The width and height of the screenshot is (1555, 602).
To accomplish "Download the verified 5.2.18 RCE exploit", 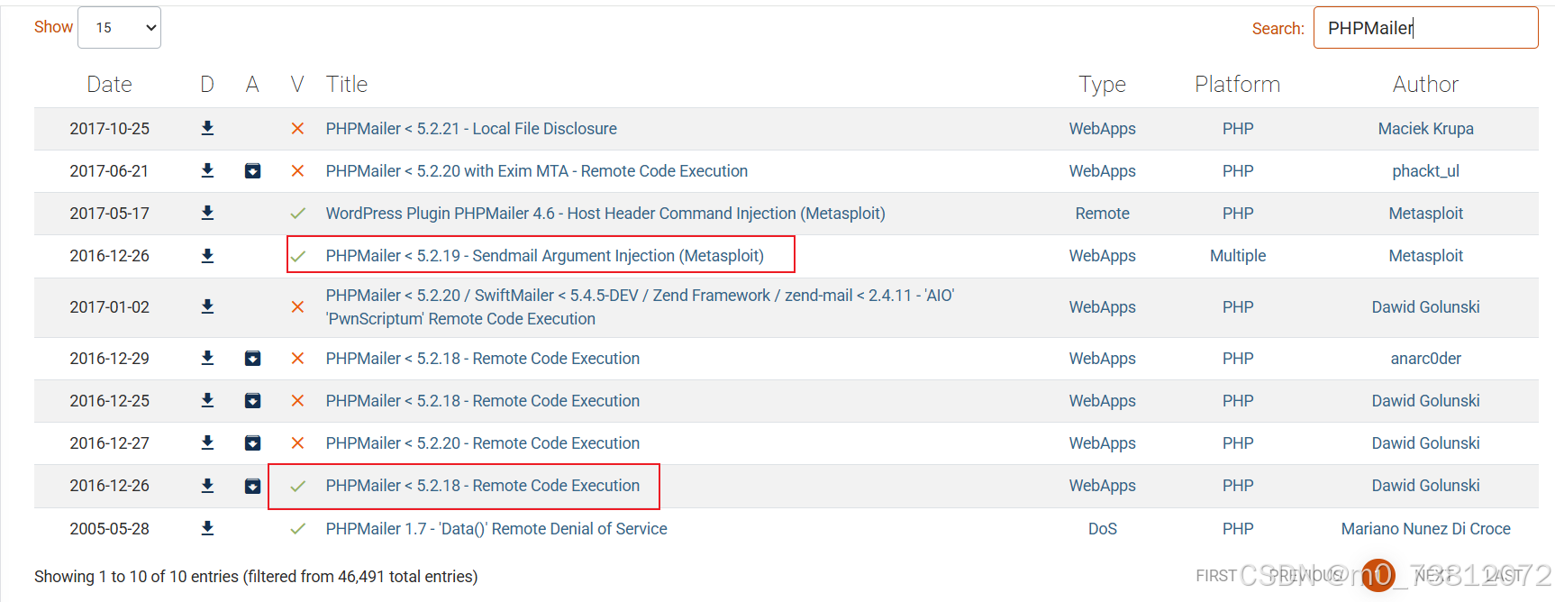I will [x=207, y=486].
